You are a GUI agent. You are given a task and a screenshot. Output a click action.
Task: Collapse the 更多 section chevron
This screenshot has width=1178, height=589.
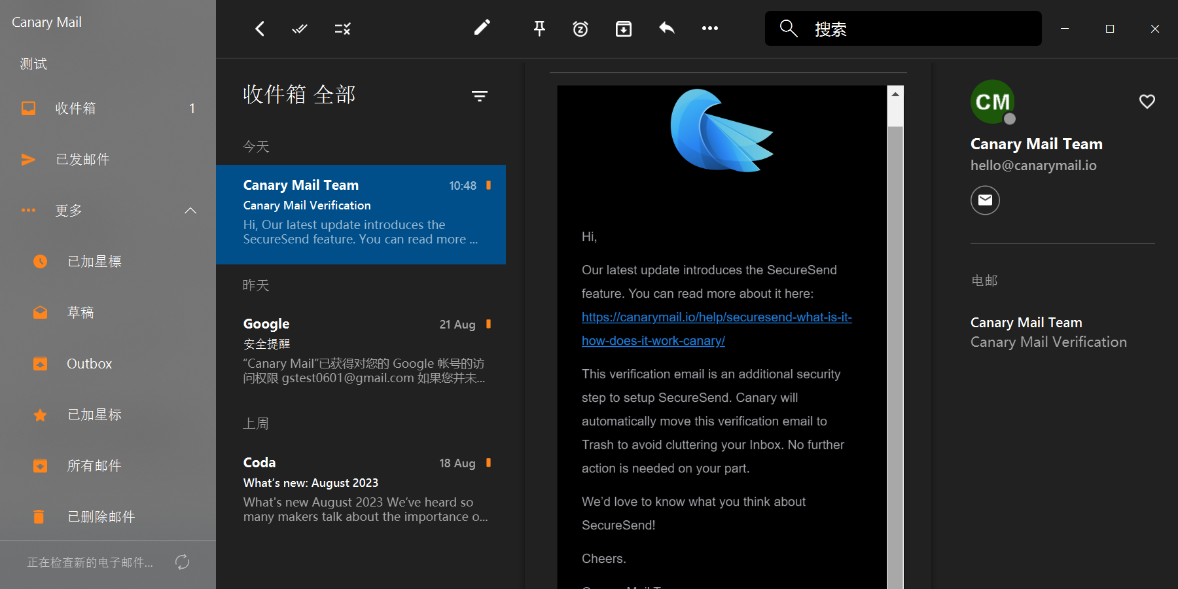point(190,211)
